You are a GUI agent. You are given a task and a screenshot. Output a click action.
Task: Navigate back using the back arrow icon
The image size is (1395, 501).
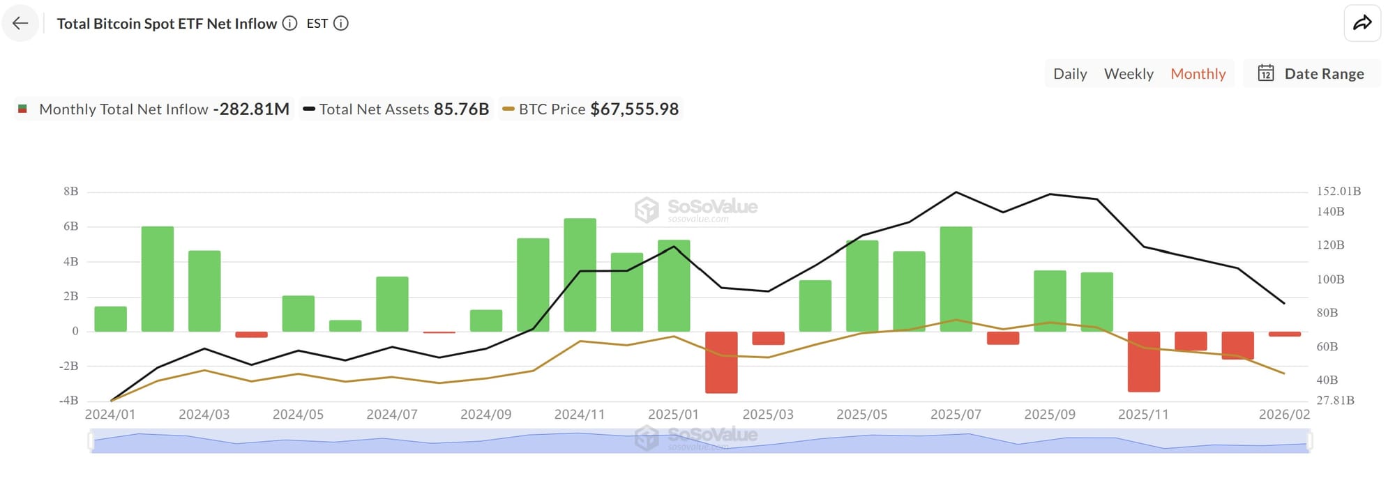coord(20,23)
